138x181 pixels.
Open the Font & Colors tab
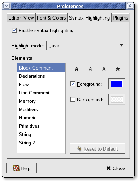[x=51, y=18]
